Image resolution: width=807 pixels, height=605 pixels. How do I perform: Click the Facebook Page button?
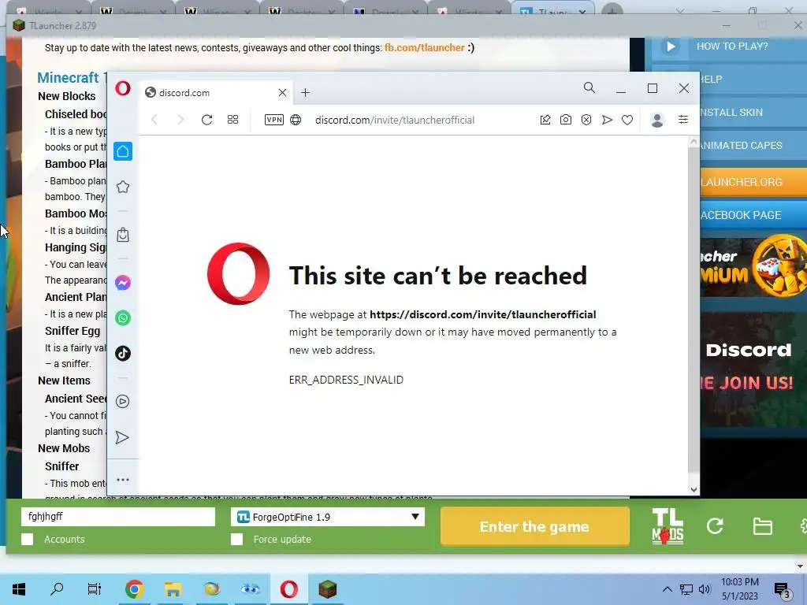coord(753,215)
